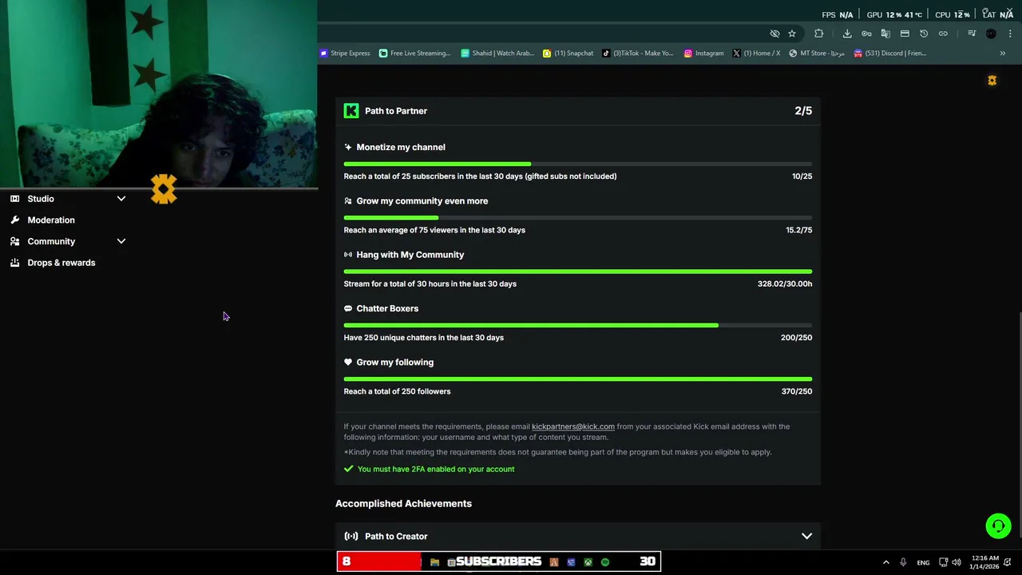Open the Shahid Watch Arab bookmark

tap(497, 54)
